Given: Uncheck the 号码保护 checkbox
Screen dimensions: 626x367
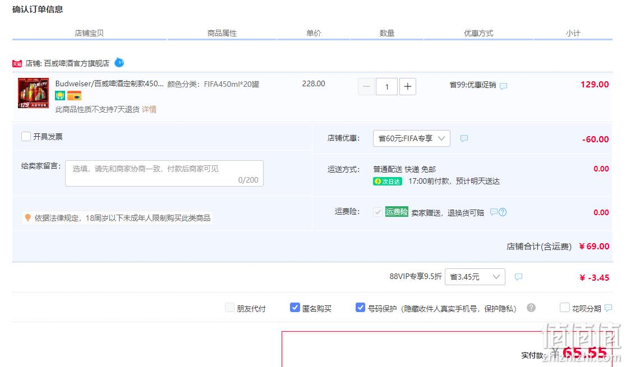Looking at the screenshot, I should [360, 308].
